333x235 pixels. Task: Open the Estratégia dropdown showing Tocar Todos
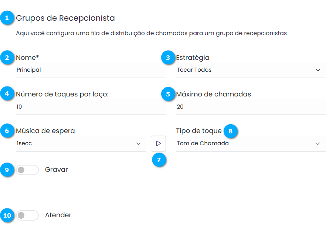(x=251, y=70)
